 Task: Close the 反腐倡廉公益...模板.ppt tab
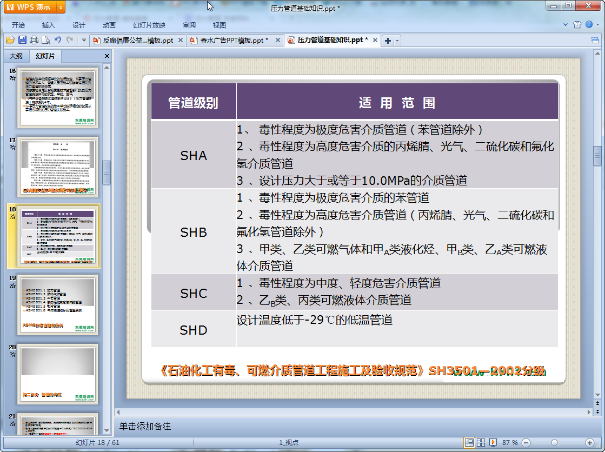coord(180,40)
